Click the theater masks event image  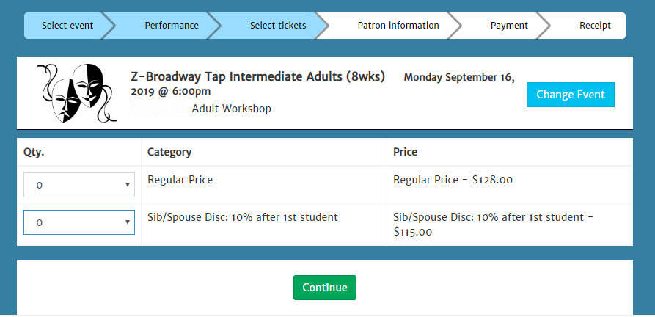[x=77, y=93]
